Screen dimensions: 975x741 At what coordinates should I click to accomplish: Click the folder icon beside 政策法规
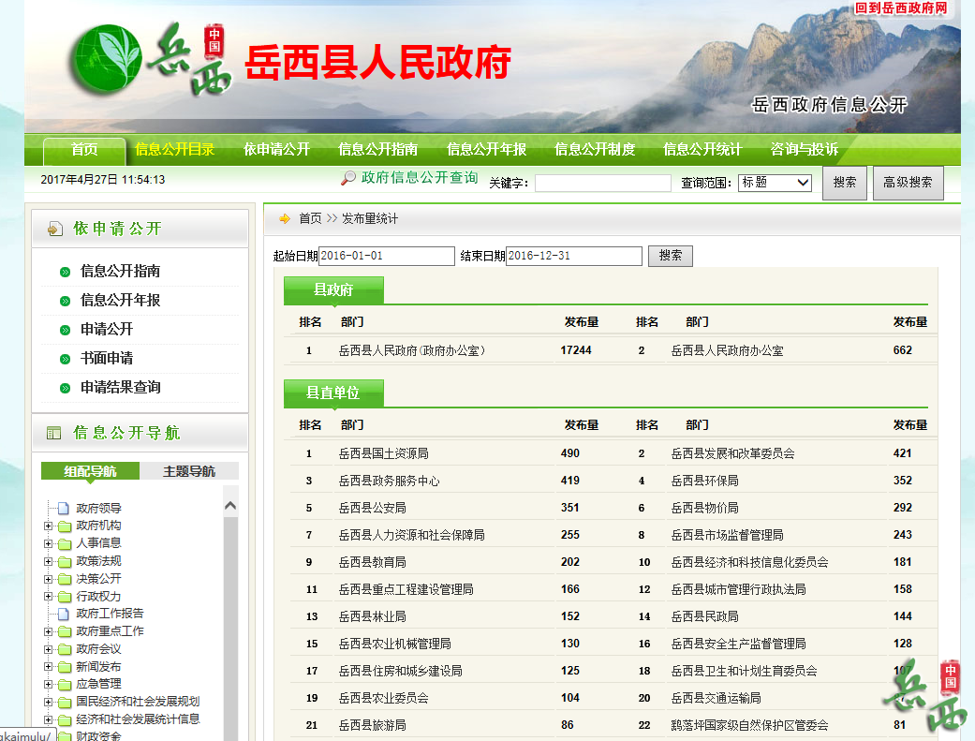(x=64, y=561)
